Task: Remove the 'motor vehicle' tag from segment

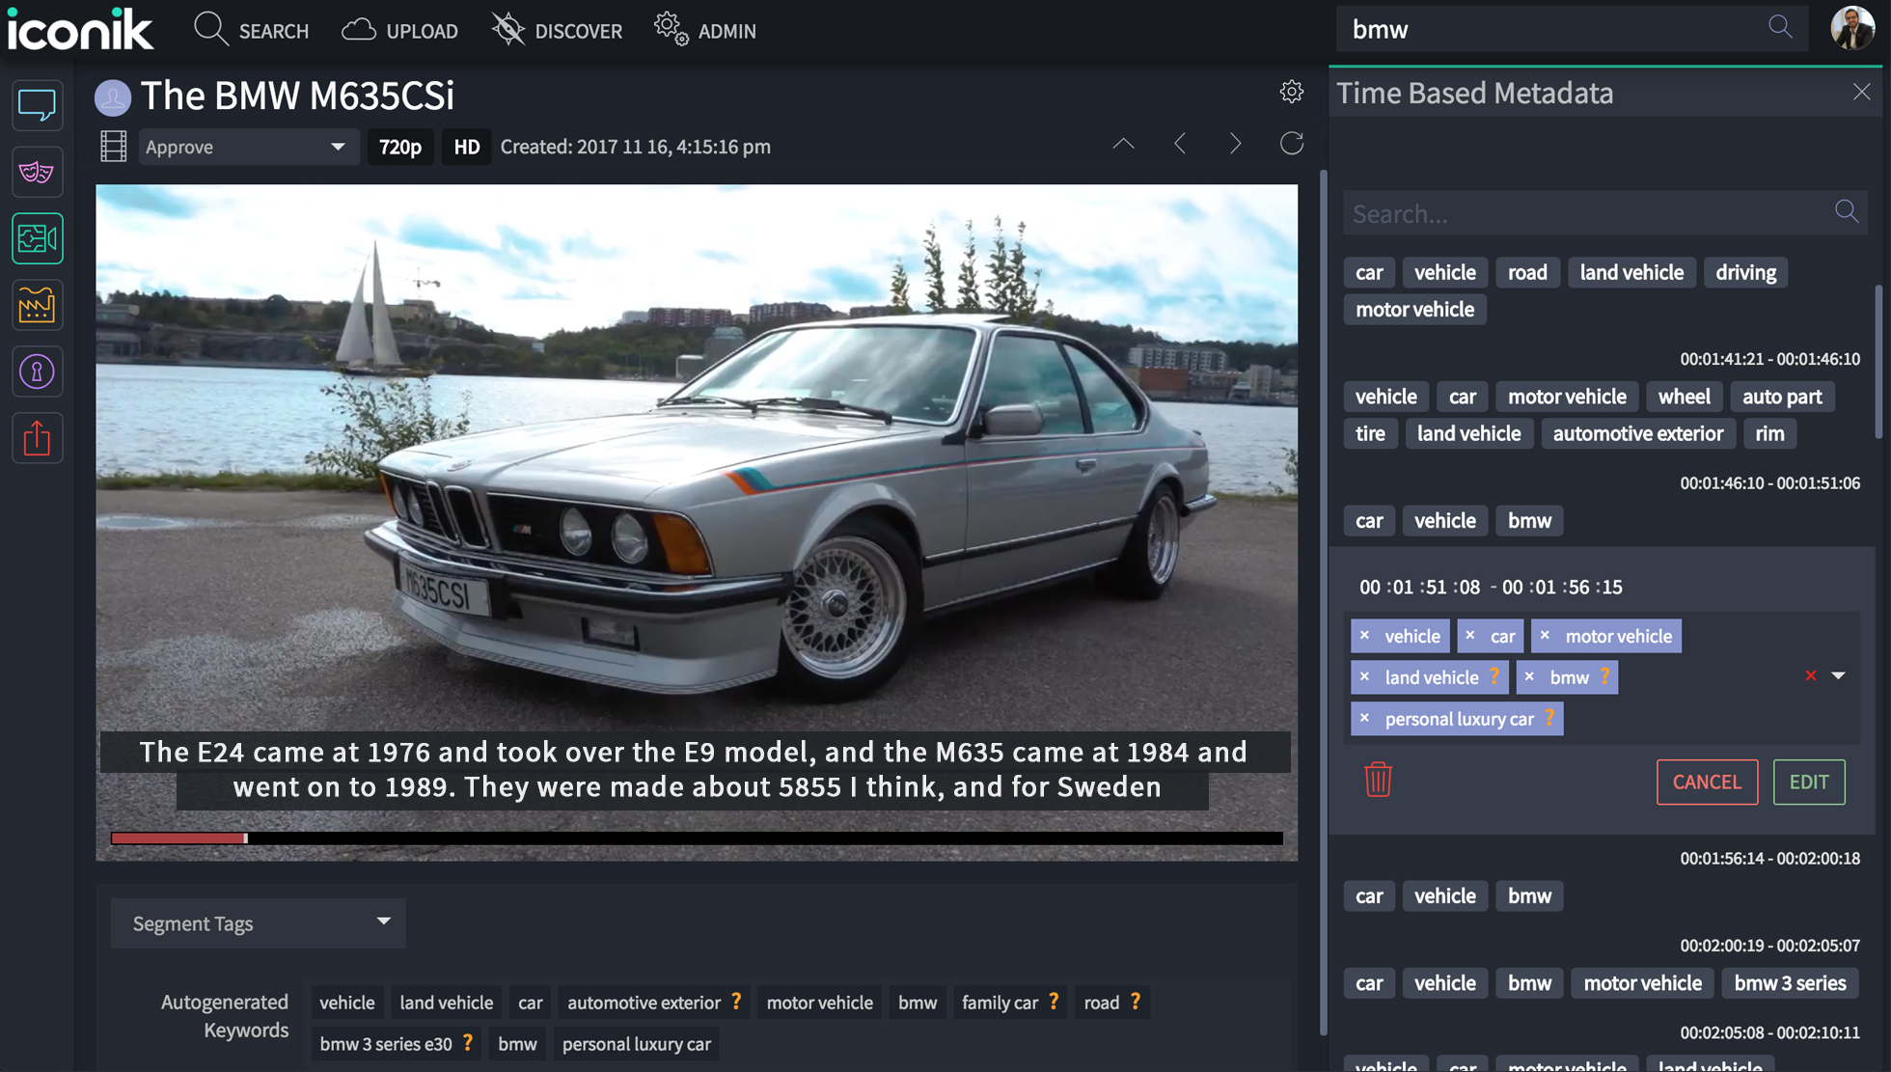Action: pos(1545,636)
